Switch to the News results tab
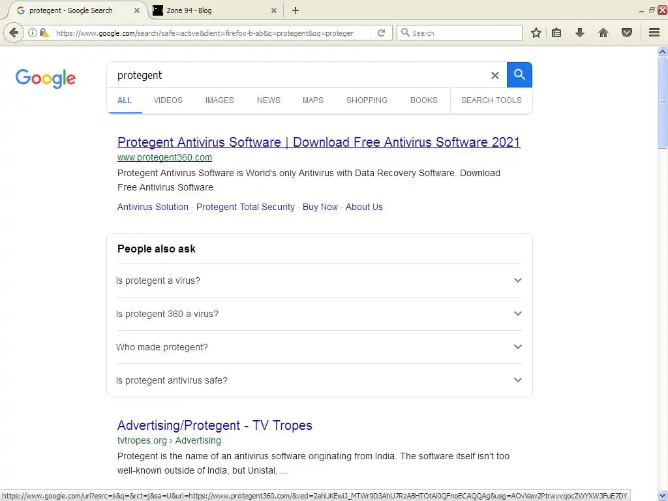This screenshot has height=501, width=668. pos(268,100)
